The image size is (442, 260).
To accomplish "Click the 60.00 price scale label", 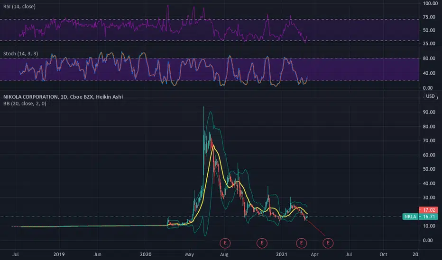I will point(429,155).
